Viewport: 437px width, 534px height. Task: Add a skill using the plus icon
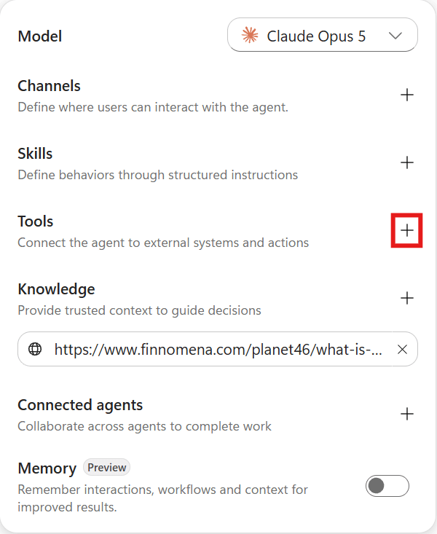tap(406, 162)
